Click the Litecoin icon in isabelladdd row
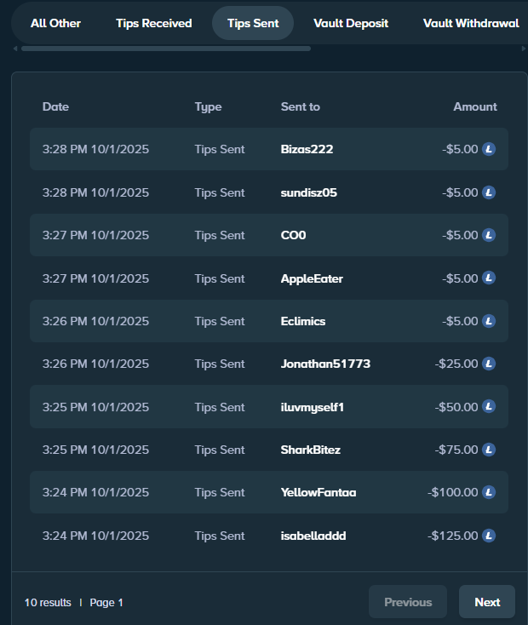528x625 pixels. [x=489, y=536]
